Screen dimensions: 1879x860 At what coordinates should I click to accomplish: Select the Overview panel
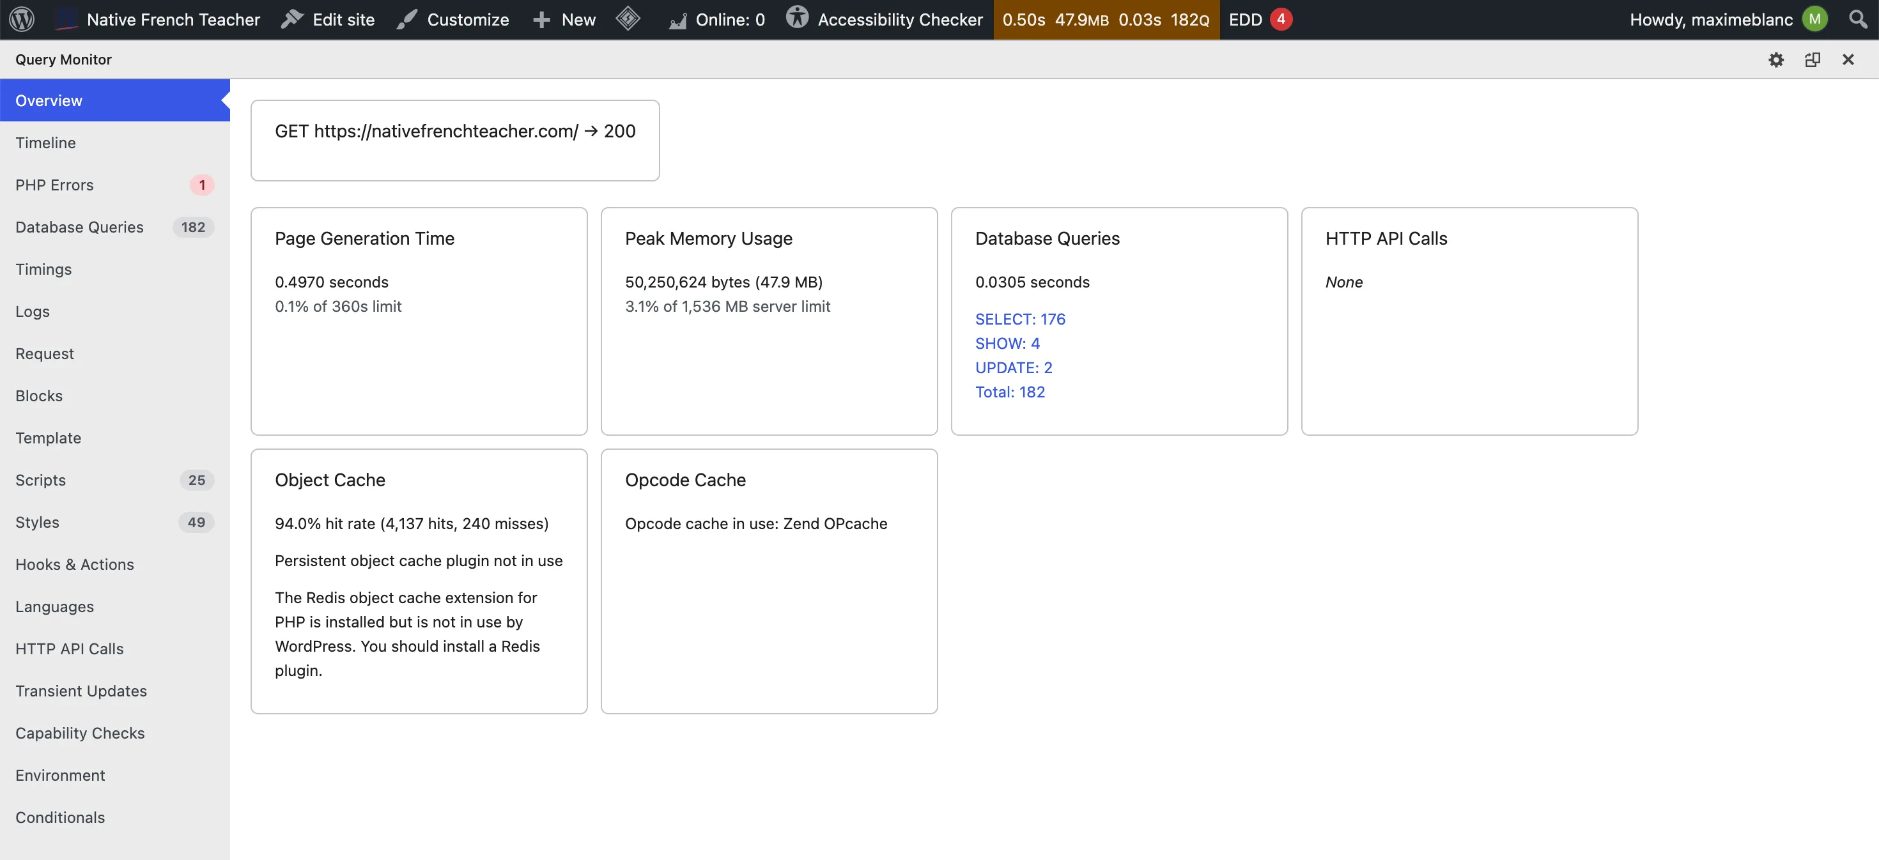[x=114, y=101]
